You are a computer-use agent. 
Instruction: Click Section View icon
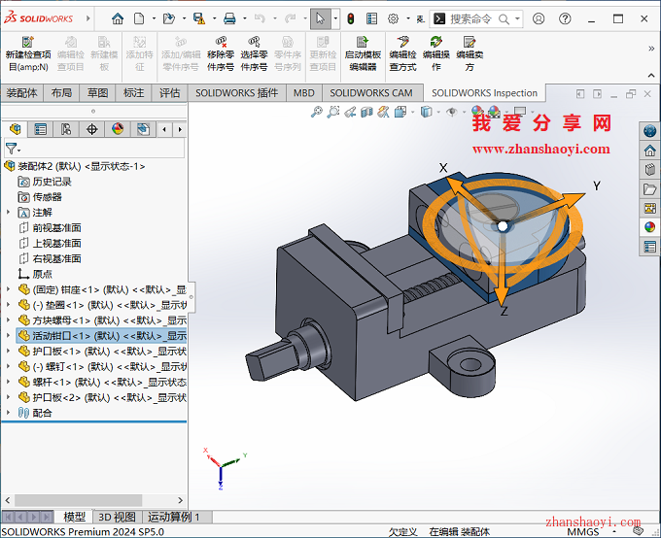coord(366,112)
